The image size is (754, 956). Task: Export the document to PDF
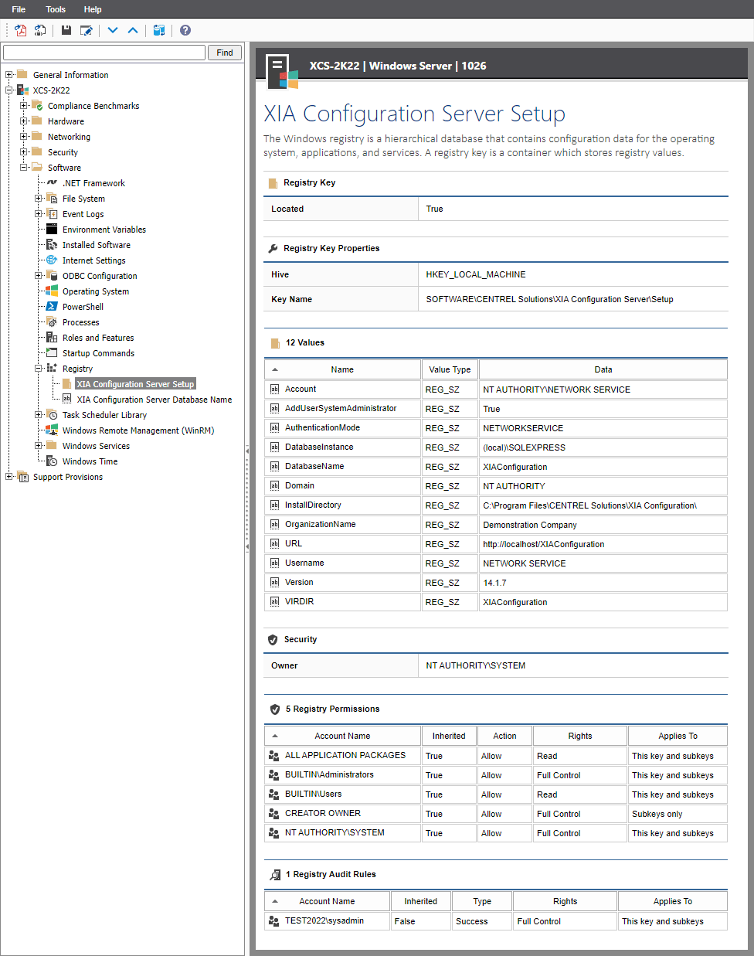point(20,30)
